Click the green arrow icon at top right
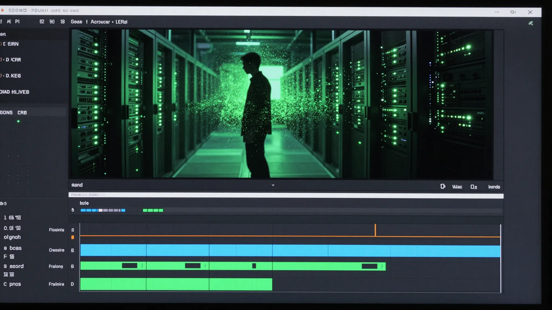The height and width of the screenshot is (310, 552). 531,23
